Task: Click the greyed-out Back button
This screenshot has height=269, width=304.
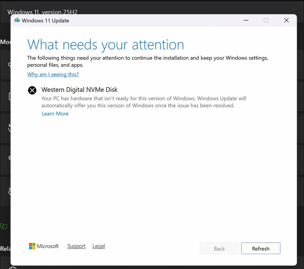Action: 219,249
